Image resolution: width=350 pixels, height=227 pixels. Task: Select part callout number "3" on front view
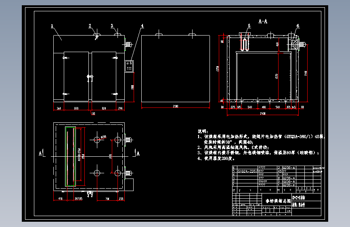[x=112, y=26]
